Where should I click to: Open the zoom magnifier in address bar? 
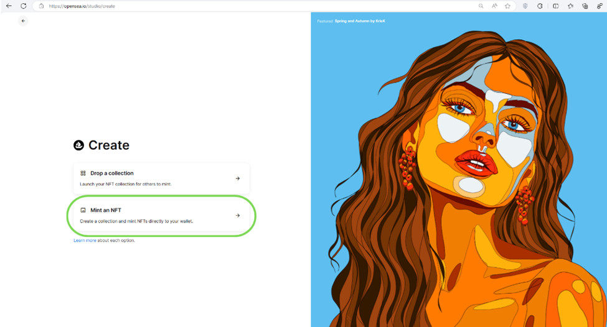point(481,6)
